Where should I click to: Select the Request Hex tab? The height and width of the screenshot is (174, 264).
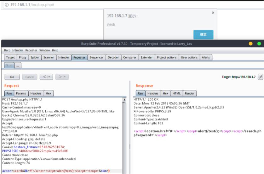point(49,93)
